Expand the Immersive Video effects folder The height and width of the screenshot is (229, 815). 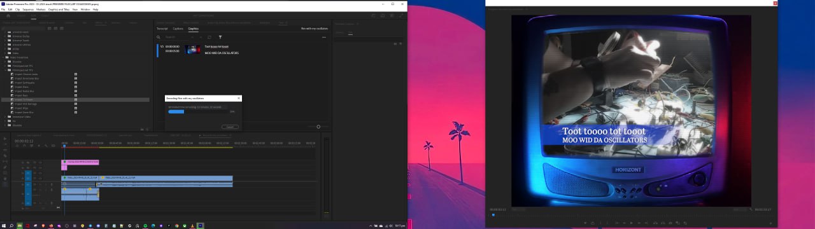(5, 116)
